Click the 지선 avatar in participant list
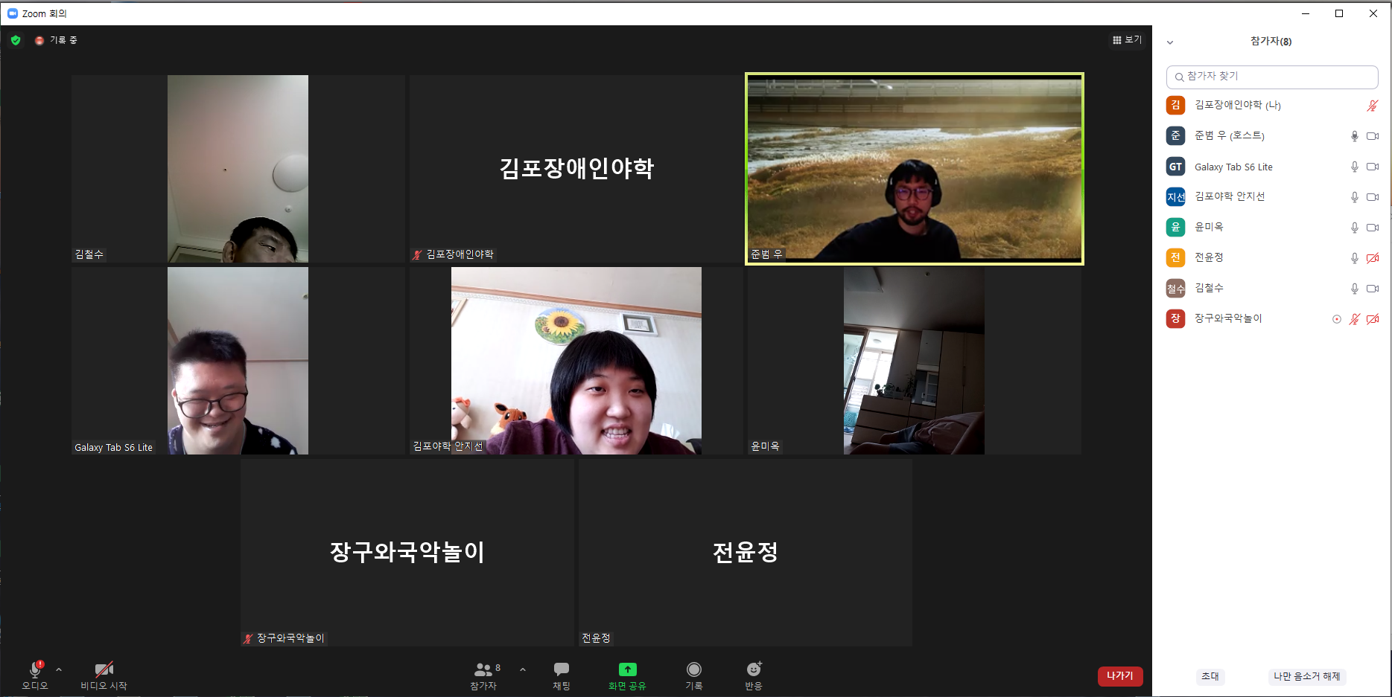 1175,197
